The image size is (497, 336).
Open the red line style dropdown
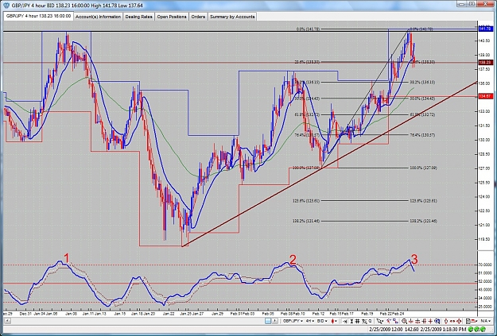(475, 321)
